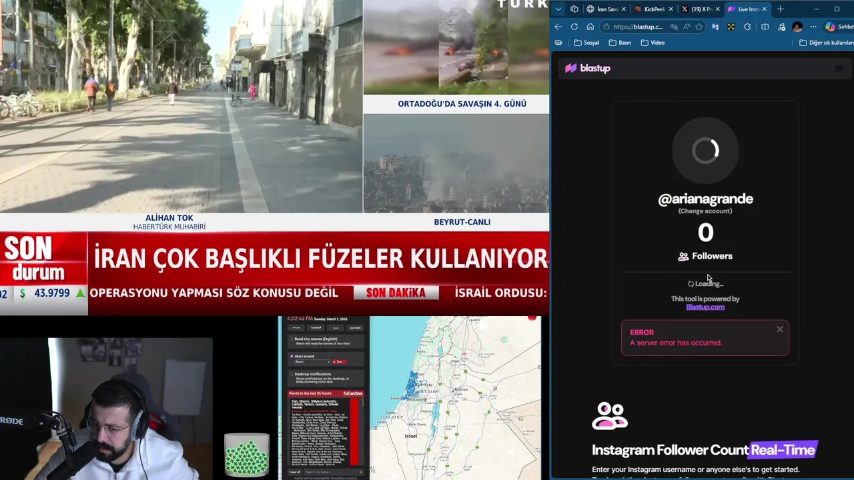Select the Hebrew language button
Image resolution: width=854 pixels, height=480 pixels.
[x=296, y=327]
